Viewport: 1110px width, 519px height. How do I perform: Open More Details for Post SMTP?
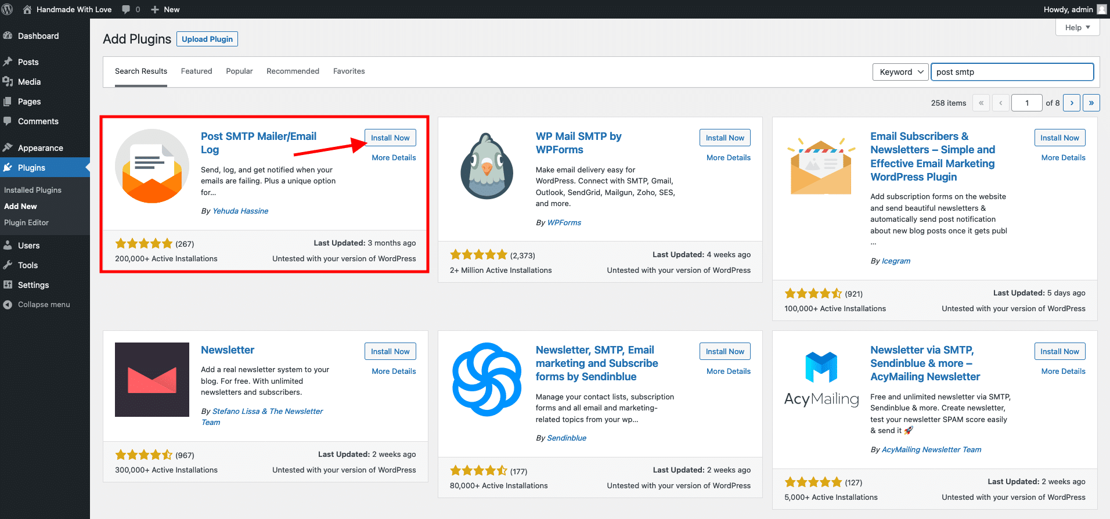click(x=394, y=157)
